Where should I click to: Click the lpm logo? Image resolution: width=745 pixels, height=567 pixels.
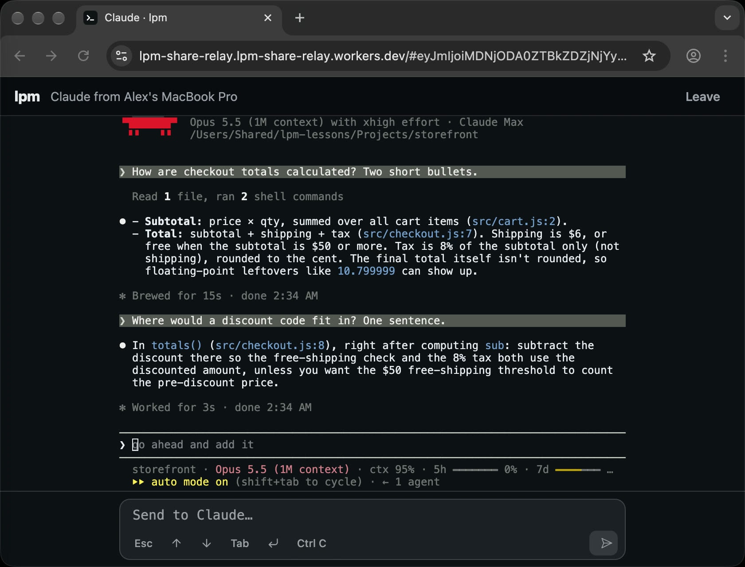coord(27,97)
